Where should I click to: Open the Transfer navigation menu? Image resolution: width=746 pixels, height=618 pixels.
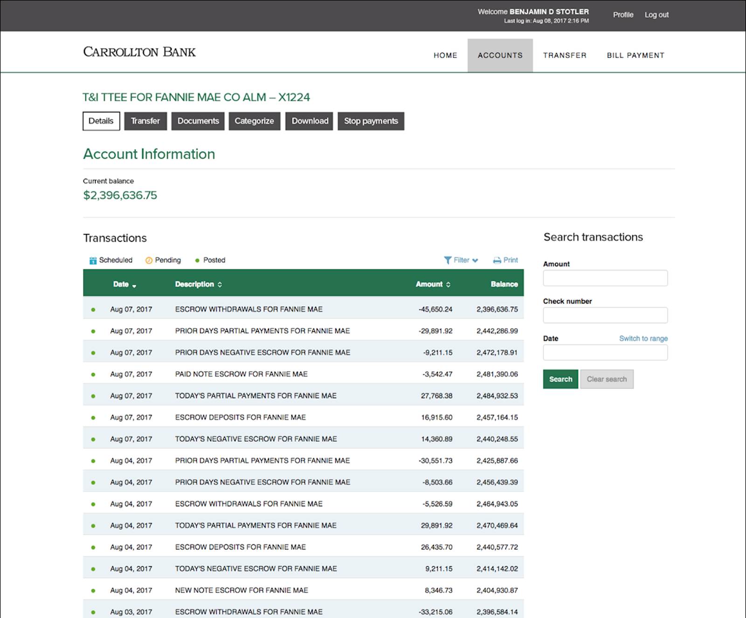(x=565, y=55)
